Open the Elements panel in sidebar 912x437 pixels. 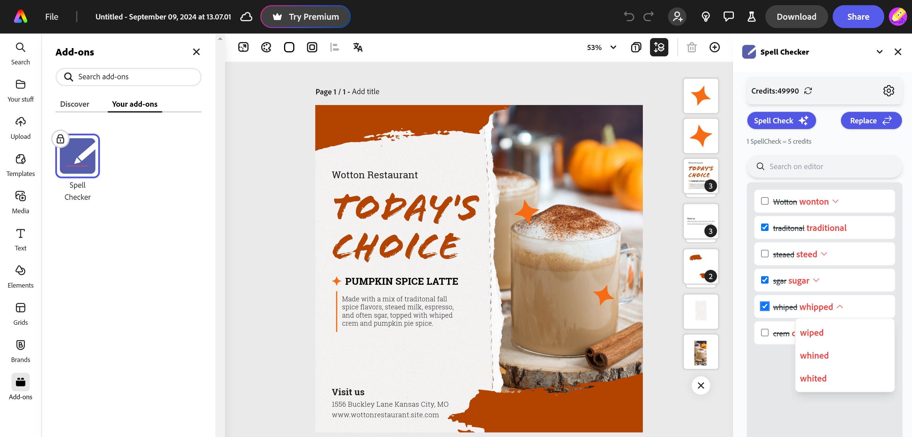point(21,276)
